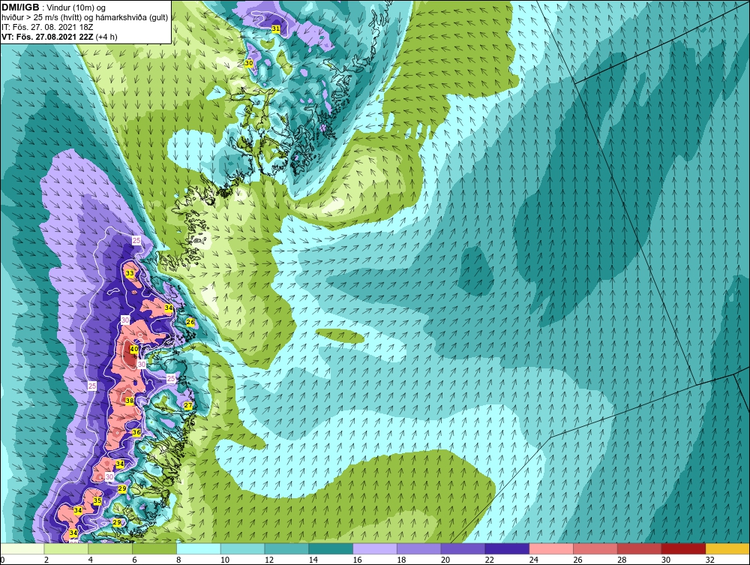Select legend swatch between 30 and 32
This screenshot has height=565, width=750.
coord(683,548)
